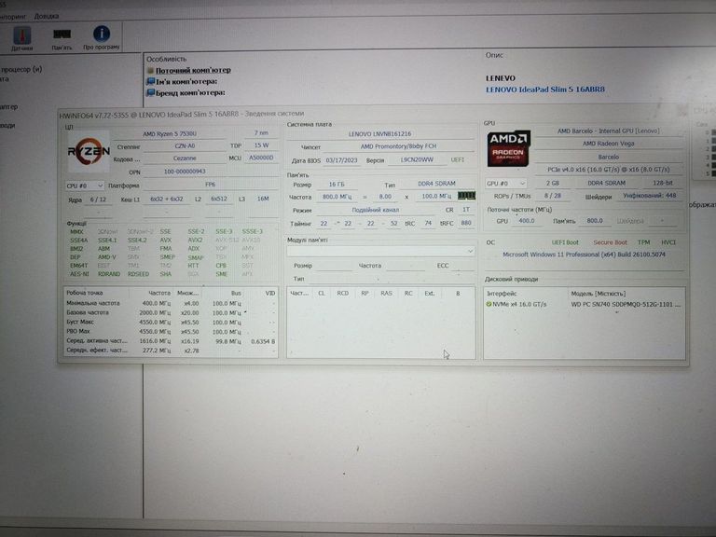This screenshot has width=716, height=537.
Task: Click the icon beside Поточний комп'ютер
Action: (x=150, y=70)
